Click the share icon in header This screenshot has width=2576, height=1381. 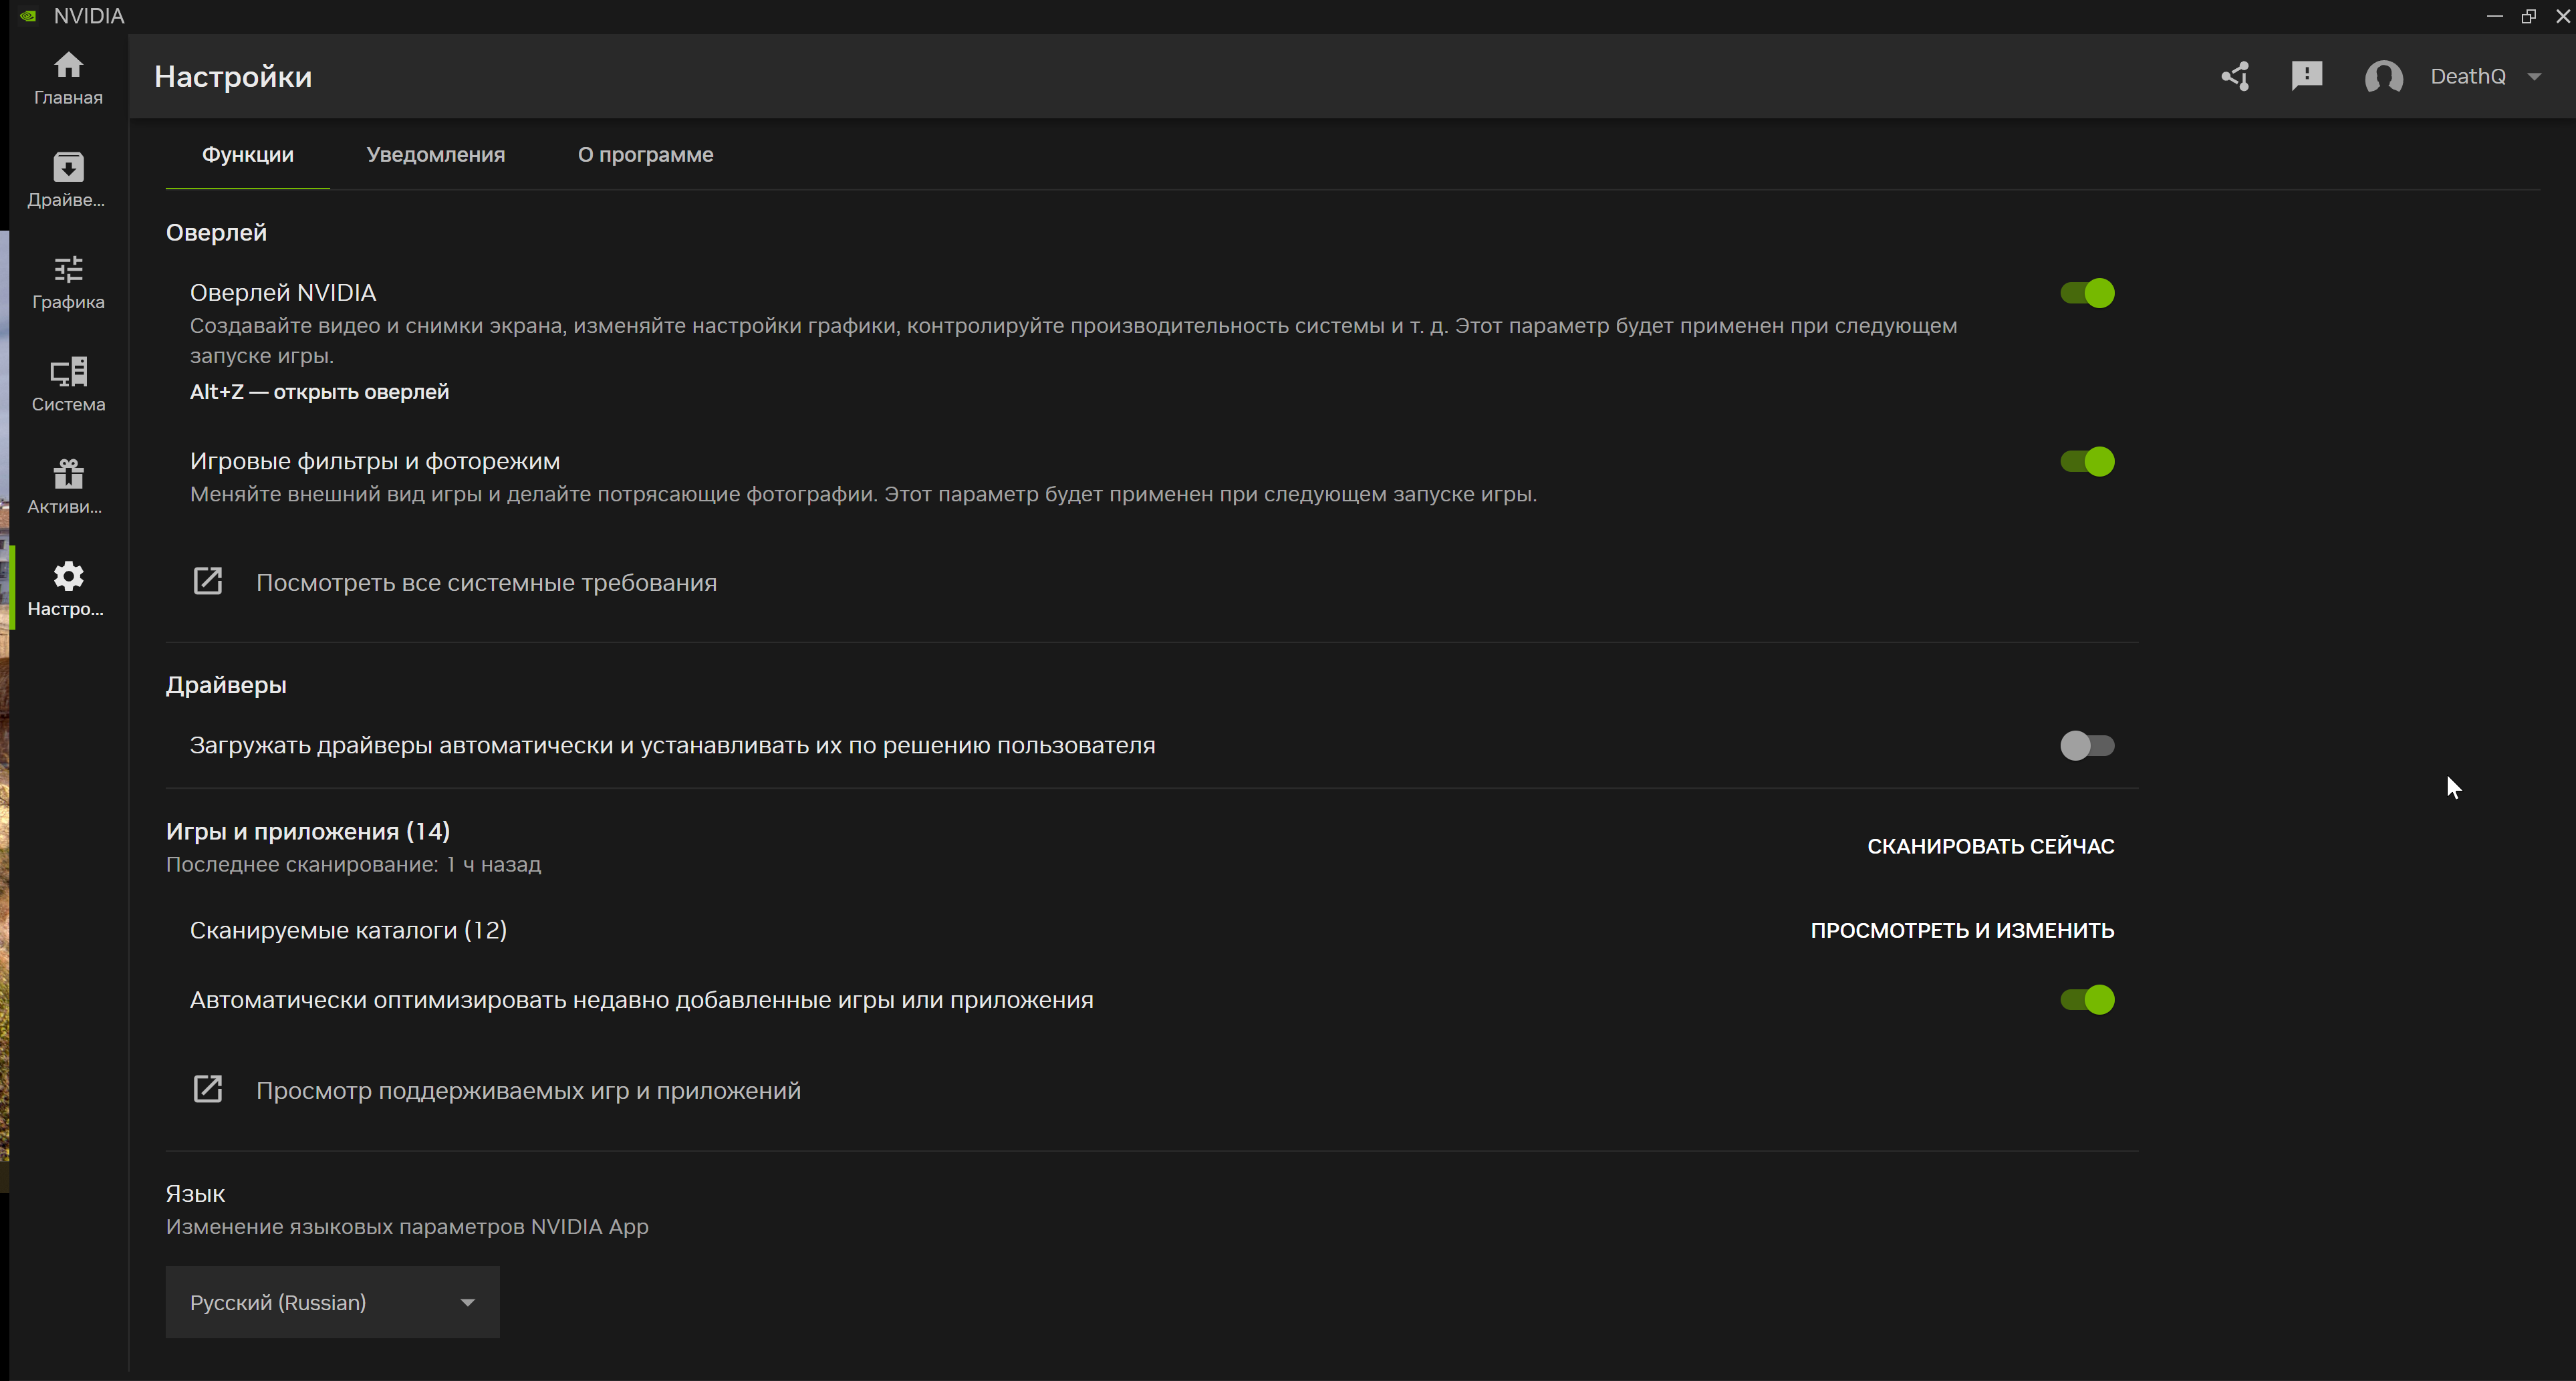[2235, 77]
